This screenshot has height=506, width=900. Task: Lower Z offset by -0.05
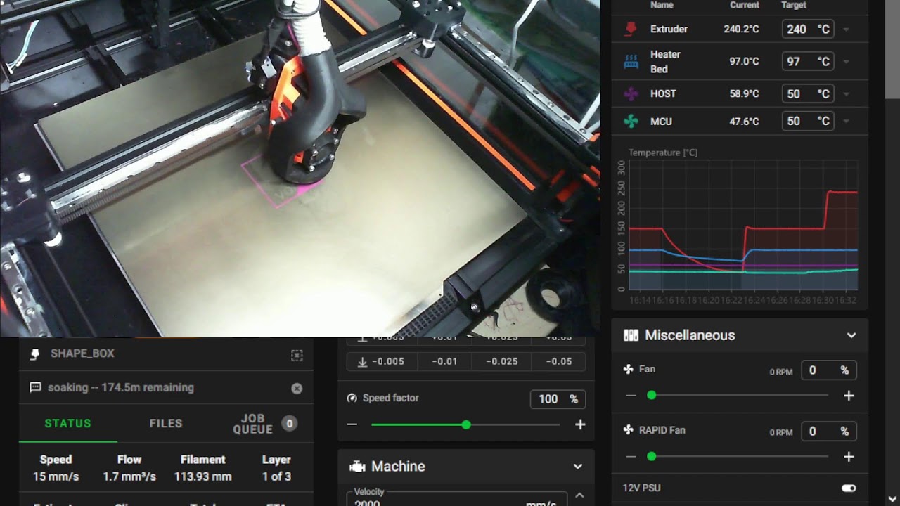(559, 361)
